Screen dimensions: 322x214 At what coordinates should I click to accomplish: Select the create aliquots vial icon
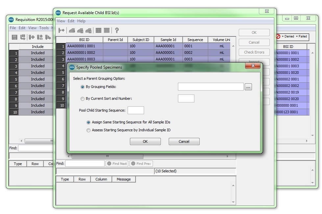pos(40,37)
